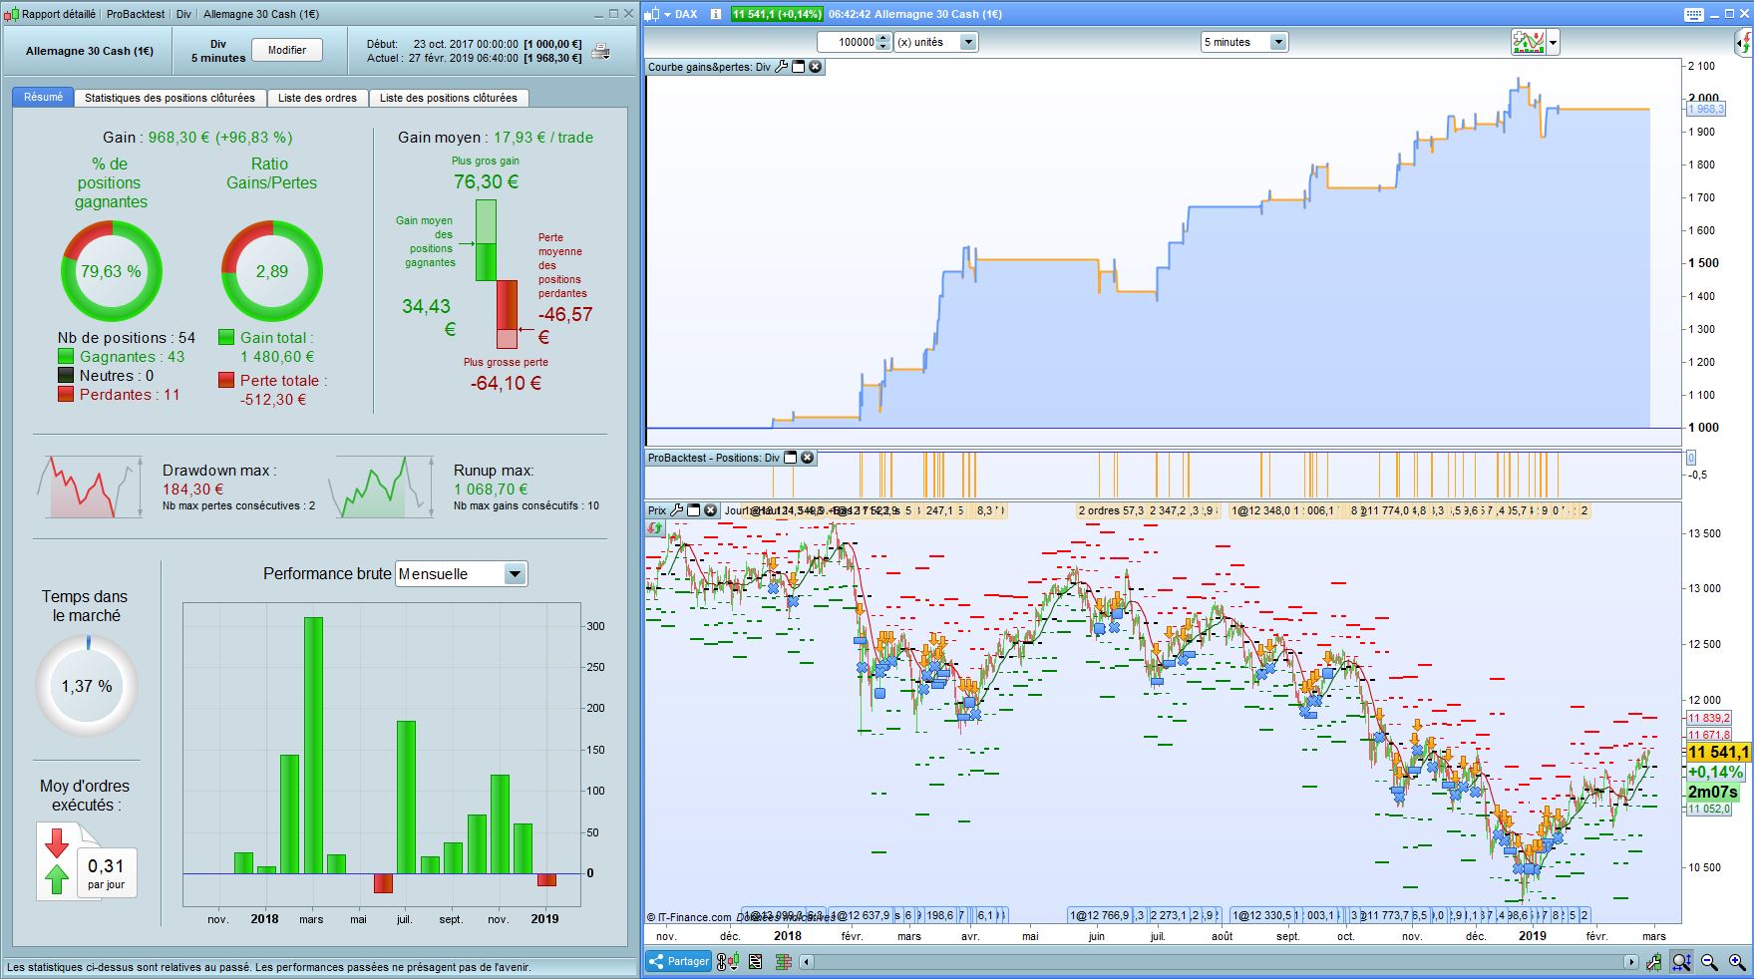
Task: Click the 79,63 % winning positions donut
Action: click(111, 271)
